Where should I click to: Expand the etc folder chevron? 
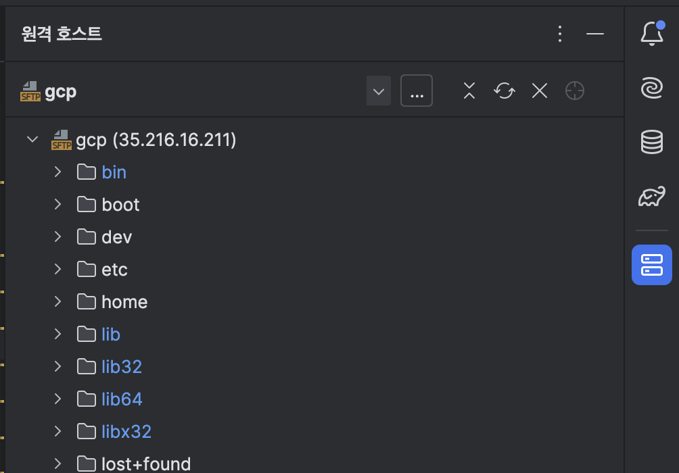(x=57, y=269)
